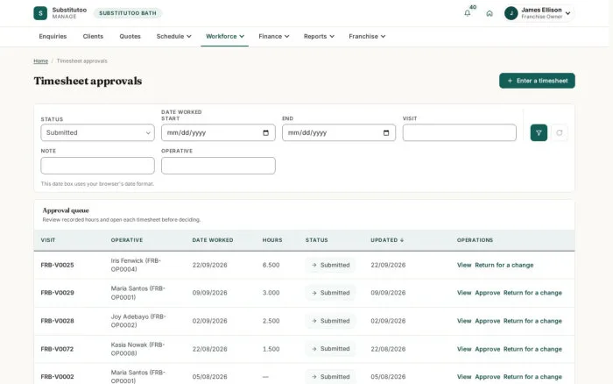This screenshot has width=613, height=384.
Task: Click the Timesheet approvals page heading
Action: coord(88,81)
